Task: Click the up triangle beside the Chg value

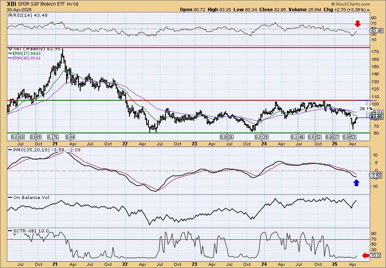Action: coord(368,10)
